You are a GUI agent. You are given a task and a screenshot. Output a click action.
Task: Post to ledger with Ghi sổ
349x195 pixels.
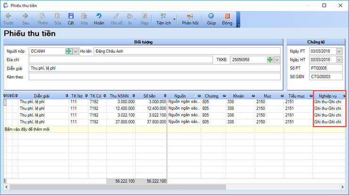click(116, 19)
